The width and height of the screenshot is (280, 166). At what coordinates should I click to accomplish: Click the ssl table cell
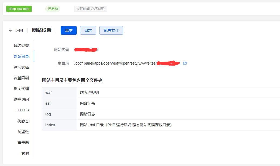(x=60, y=103)
